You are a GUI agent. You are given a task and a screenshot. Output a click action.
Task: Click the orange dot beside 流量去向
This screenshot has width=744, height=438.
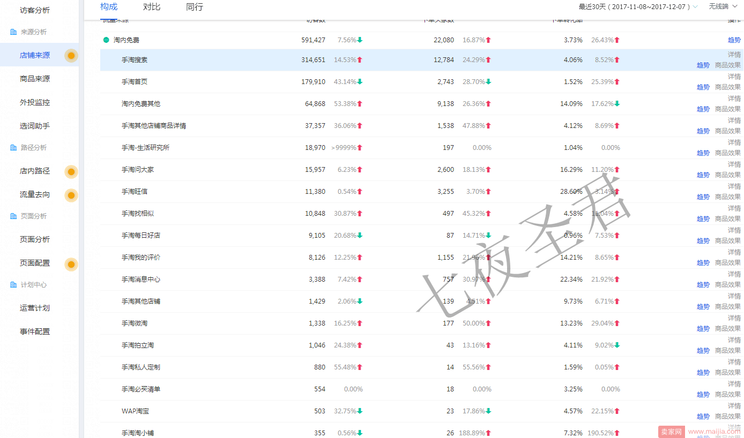click(71, 195)
